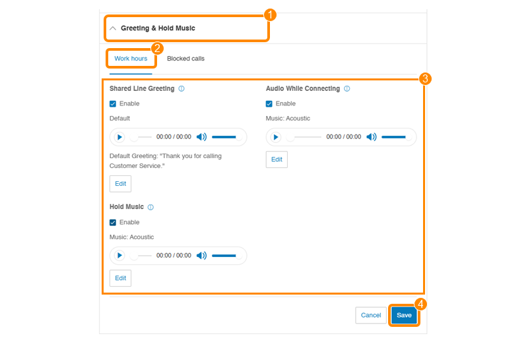528x344 pixels.
Task: Play the Audio While Connecting music
Action: 276,137
